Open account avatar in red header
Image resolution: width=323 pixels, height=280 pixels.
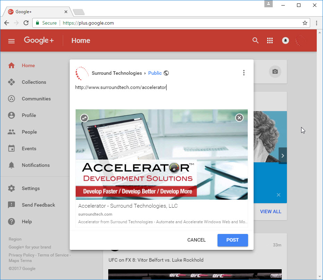[x=301, y=40]
